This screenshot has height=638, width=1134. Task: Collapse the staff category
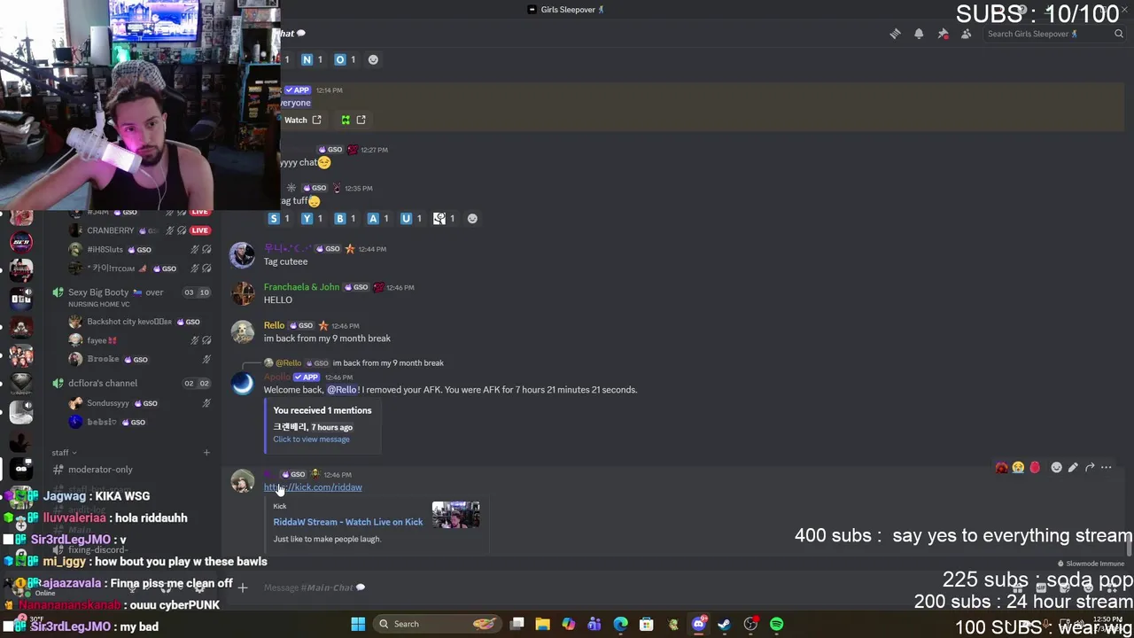63,453
